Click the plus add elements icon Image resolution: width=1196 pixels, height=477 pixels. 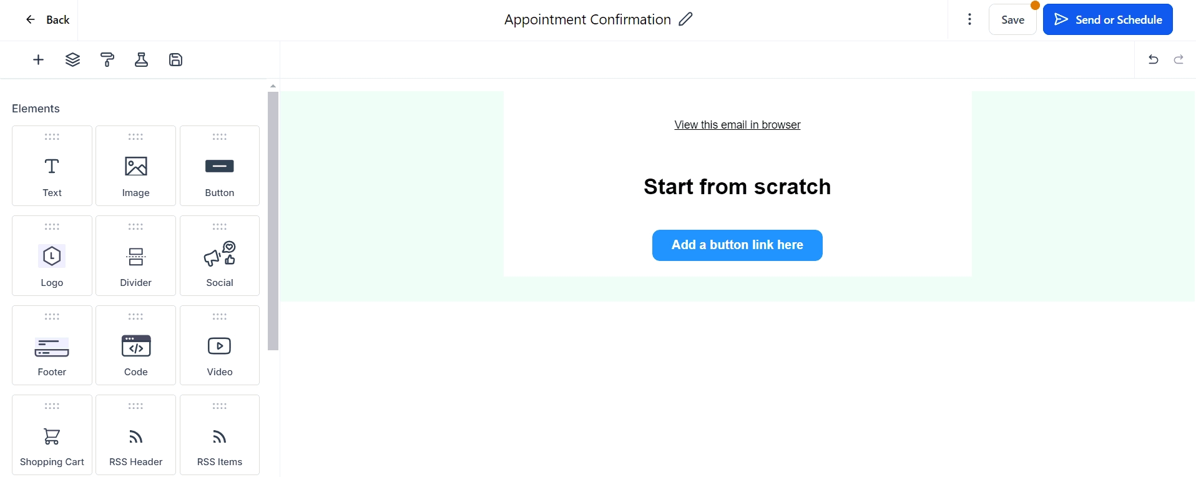click(38, 60)
